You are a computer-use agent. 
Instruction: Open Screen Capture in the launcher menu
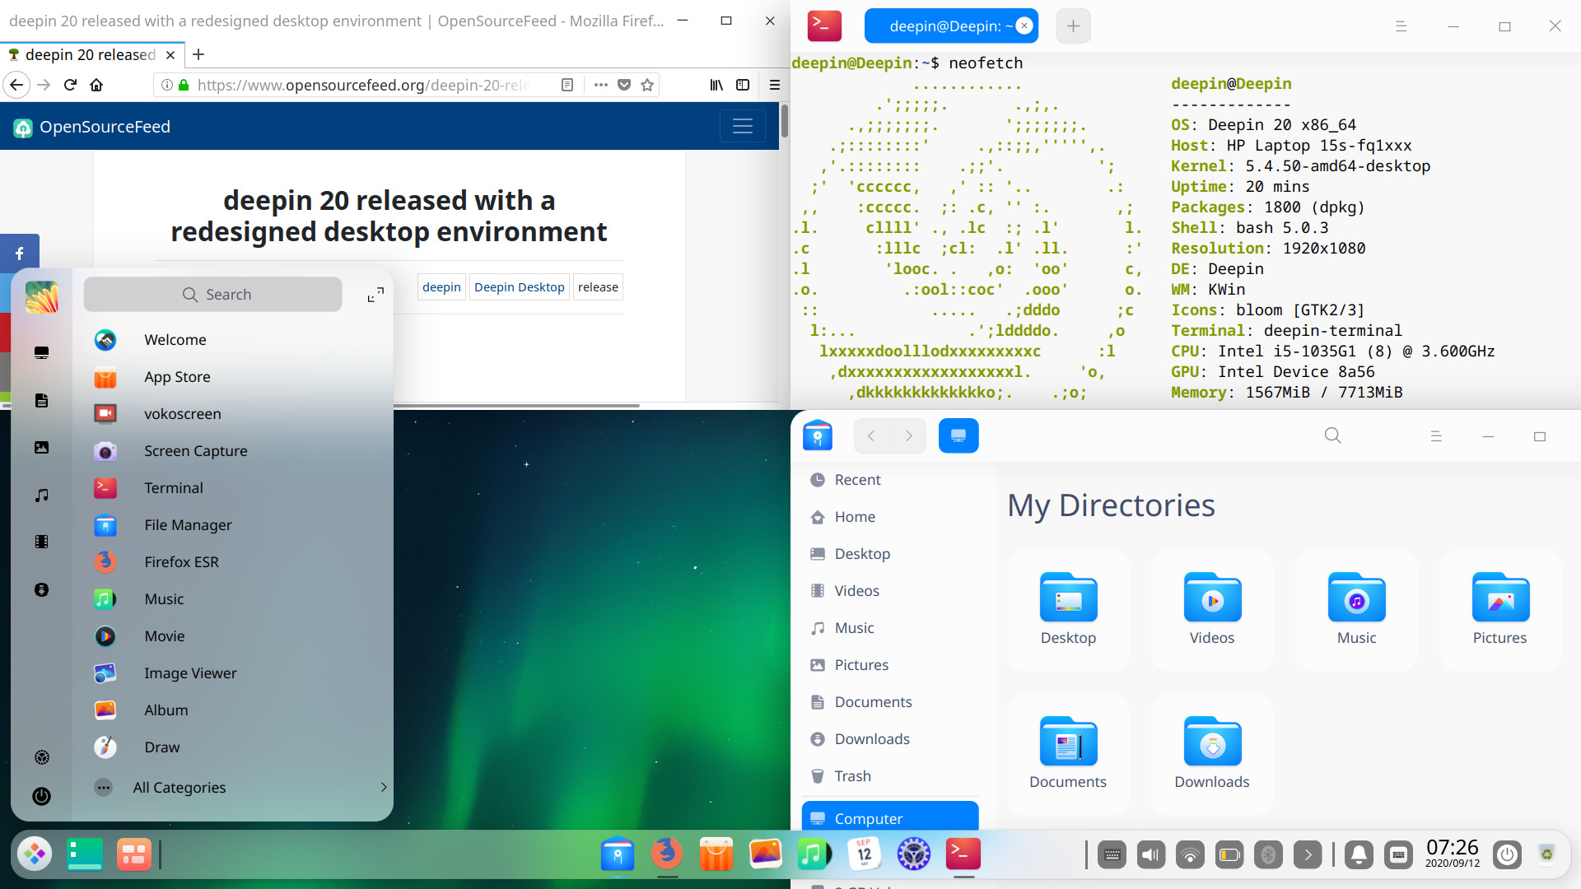(195, 450)
